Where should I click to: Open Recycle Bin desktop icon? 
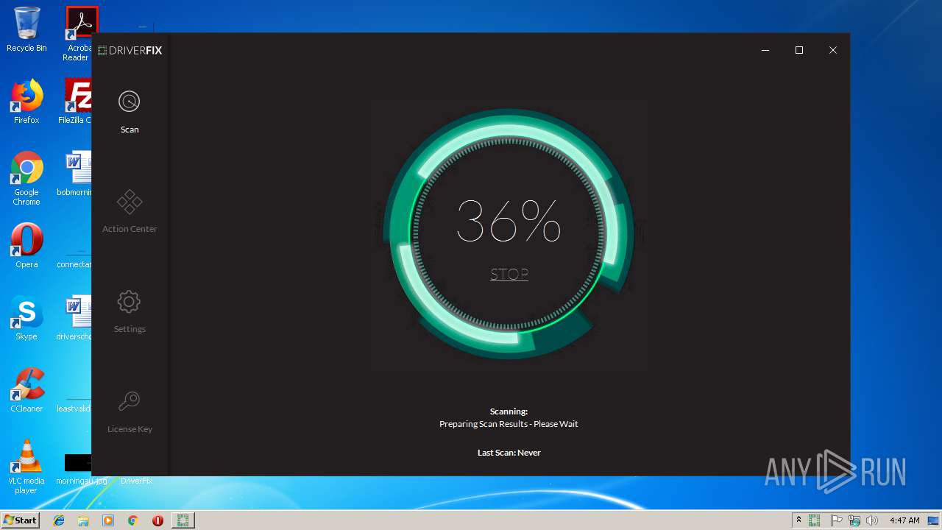click(x=26, y=30)
